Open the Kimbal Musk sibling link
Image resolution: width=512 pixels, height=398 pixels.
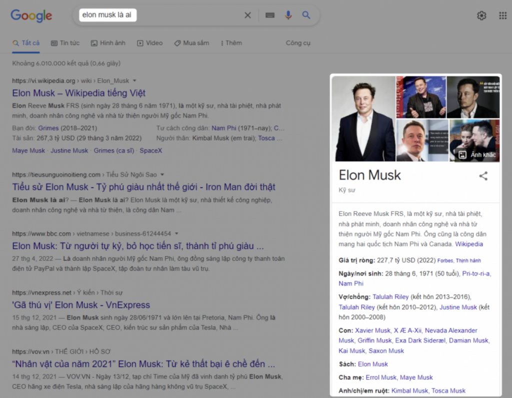[x=409, y=391]
